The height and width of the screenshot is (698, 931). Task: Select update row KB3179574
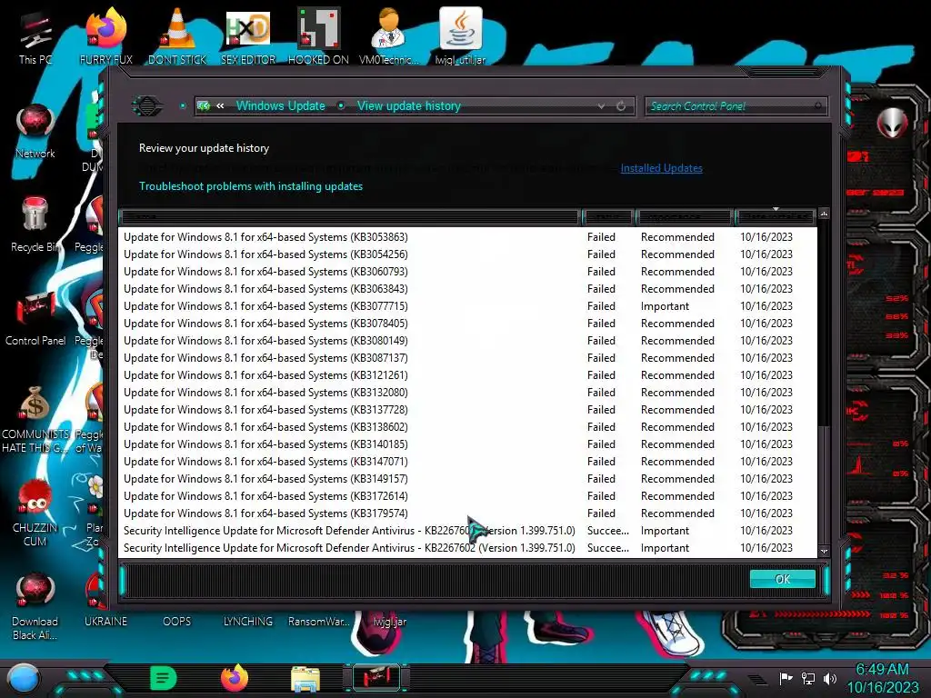[467, 513]
